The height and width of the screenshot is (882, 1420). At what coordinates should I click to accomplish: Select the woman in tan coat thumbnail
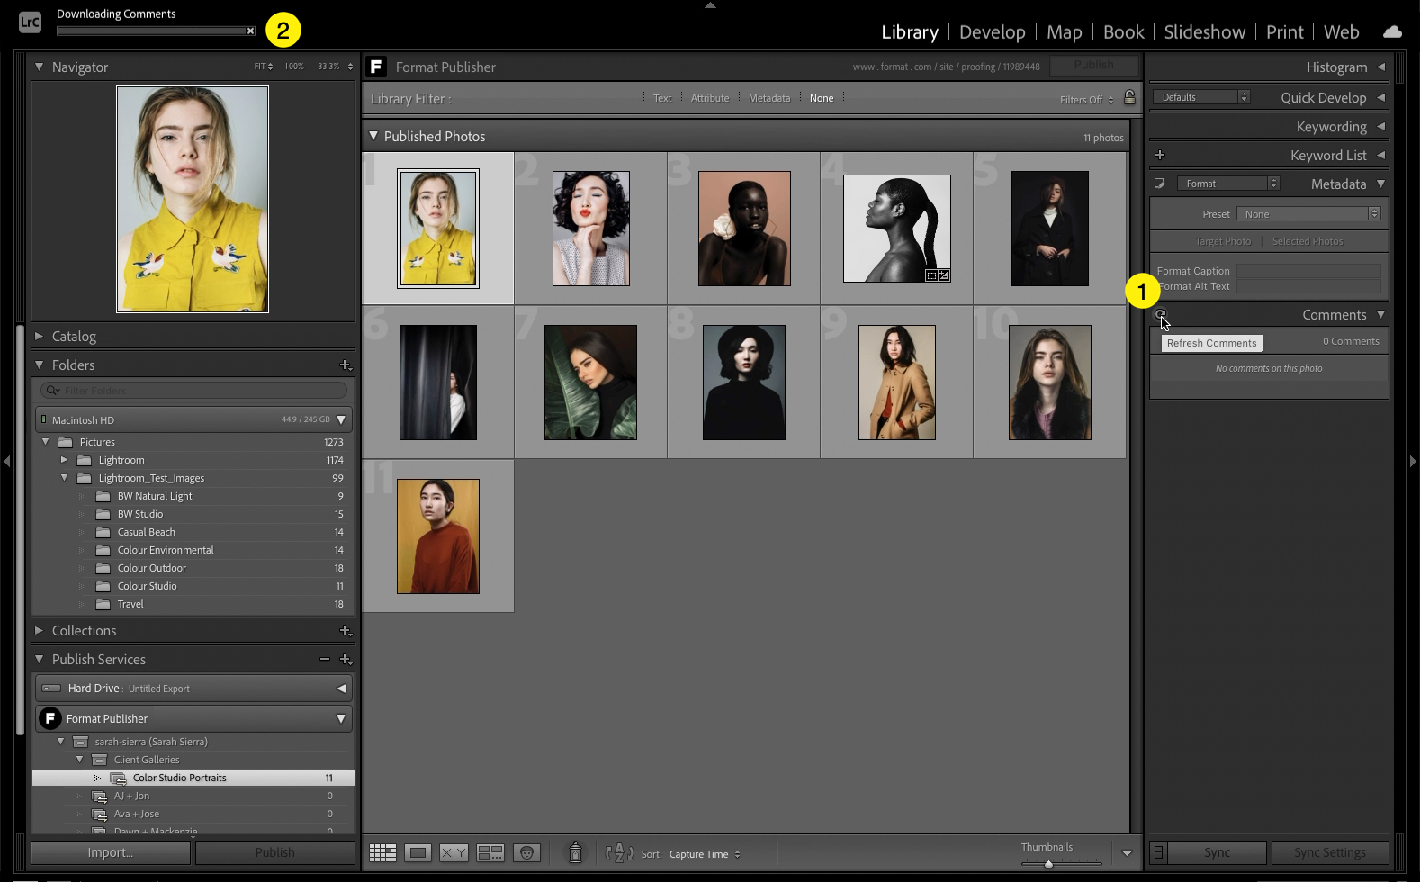tap(896, 382)
